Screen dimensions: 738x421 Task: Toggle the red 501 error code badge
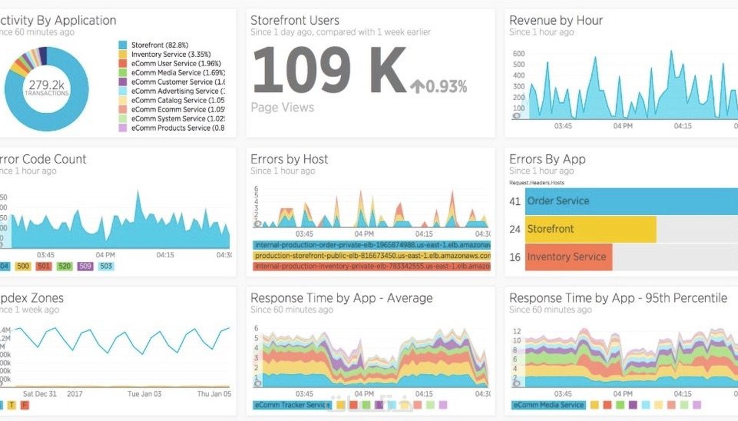point(44,266)
